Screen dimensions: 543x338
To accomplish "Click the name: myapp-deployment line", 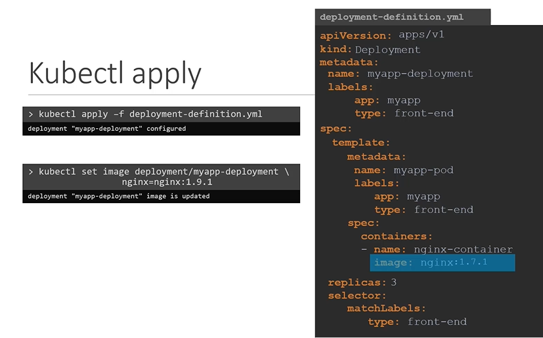I will [x=400, y=74].
